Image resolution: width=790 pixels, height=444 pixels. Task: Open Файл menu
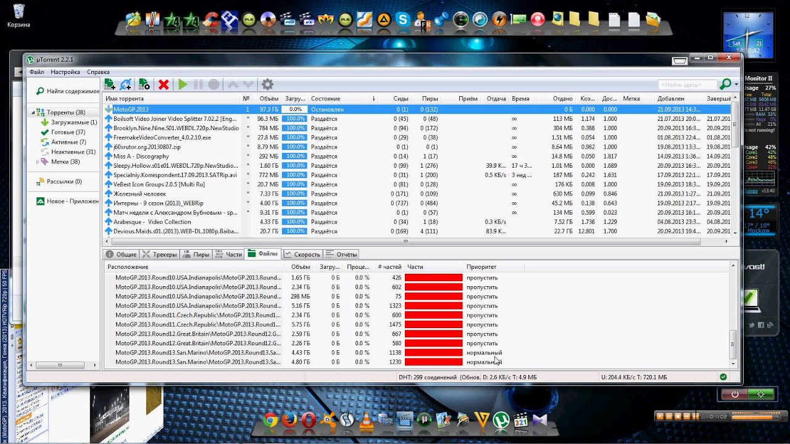(x=36, y=72)
